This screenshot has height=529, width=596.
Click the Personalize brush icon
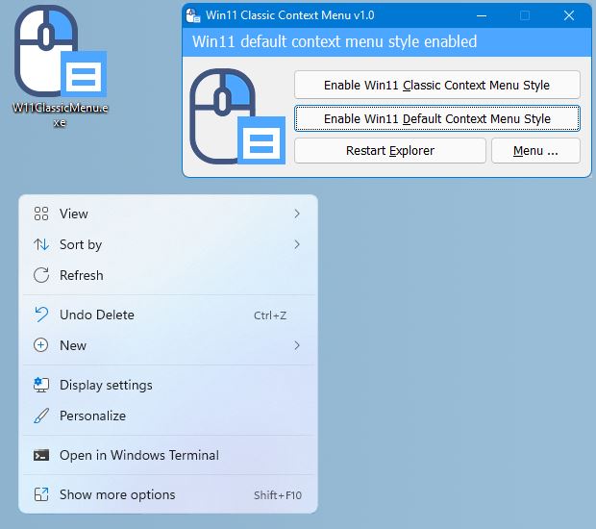click(x=41, y=416)
